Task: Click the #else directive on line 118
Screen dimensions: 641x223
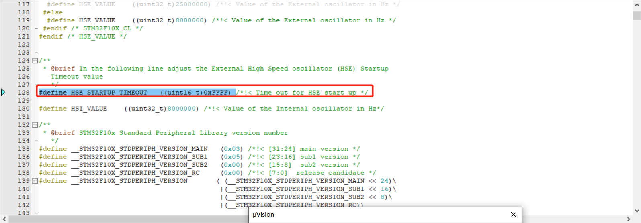Action: (53, 12)
